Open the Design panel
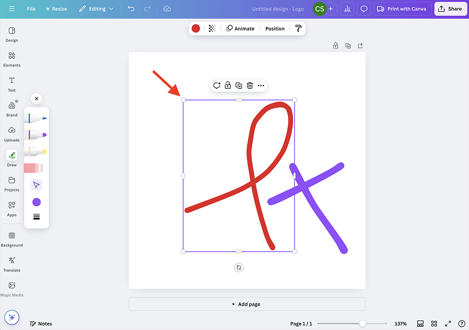The image size is (469, 330). point(11,35)
